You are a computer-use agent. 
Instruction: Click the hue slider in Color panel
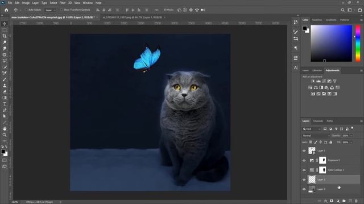[358, 43]
